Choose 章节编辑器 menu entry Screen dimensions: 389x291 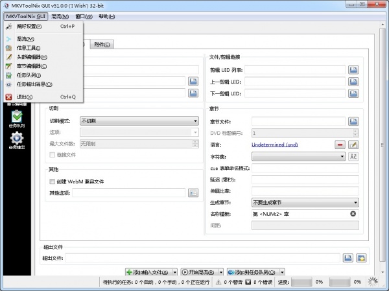pyautogui.click(x=43, y=66)
